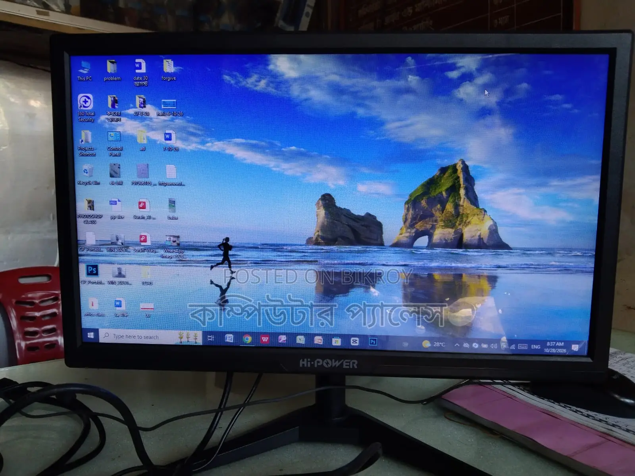This screenshot has height=476, width=635.
Task: Open the 27-8-26 folder
Action: (x=141, y=106)
